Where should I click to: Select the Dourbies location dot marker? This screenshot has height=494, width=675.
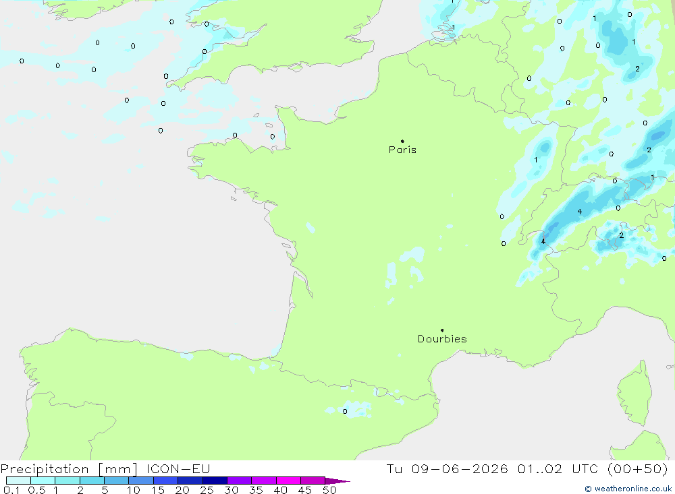point(442,330)
